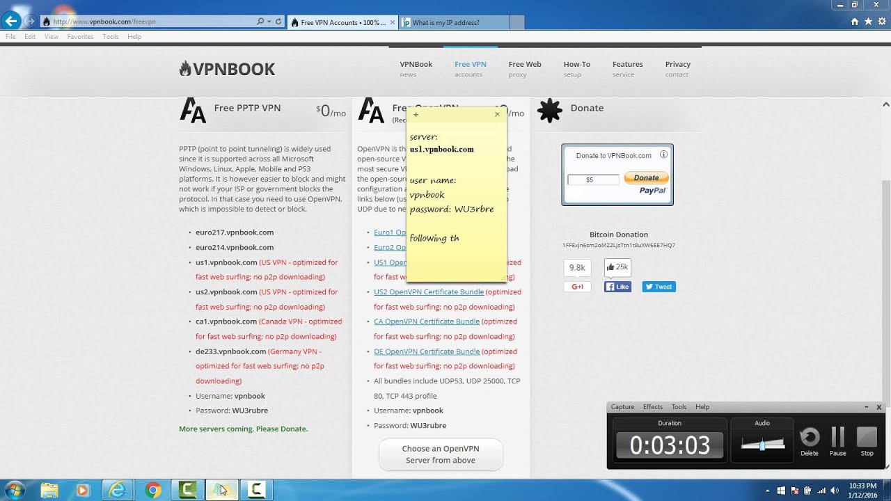Viewport: 891px width, 501px height.
Task: Click the page scrollbar up arrow
Action: (885, 104)
